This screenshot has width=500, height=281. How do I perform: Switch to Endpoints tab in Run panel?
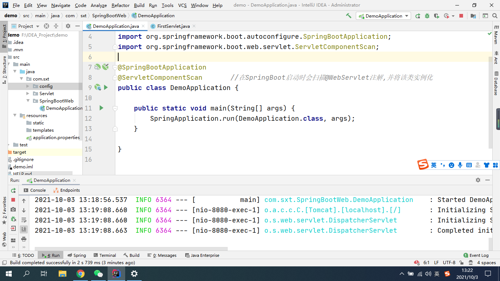click(x=66, y=190)
